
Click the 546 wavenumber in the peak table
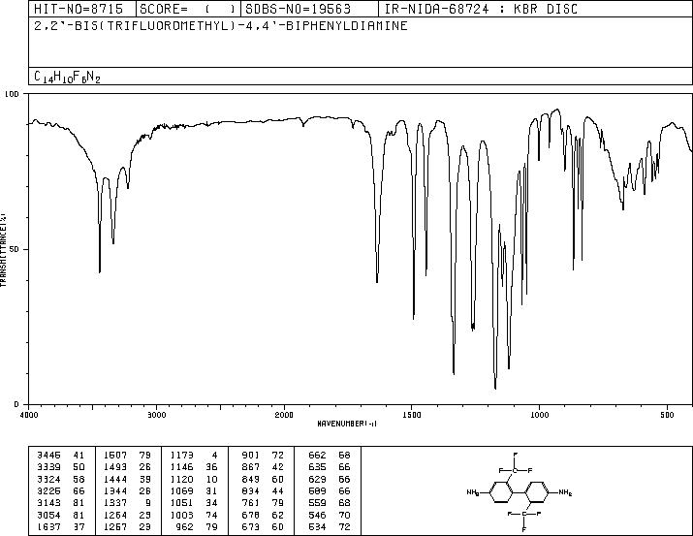point(317,515)
